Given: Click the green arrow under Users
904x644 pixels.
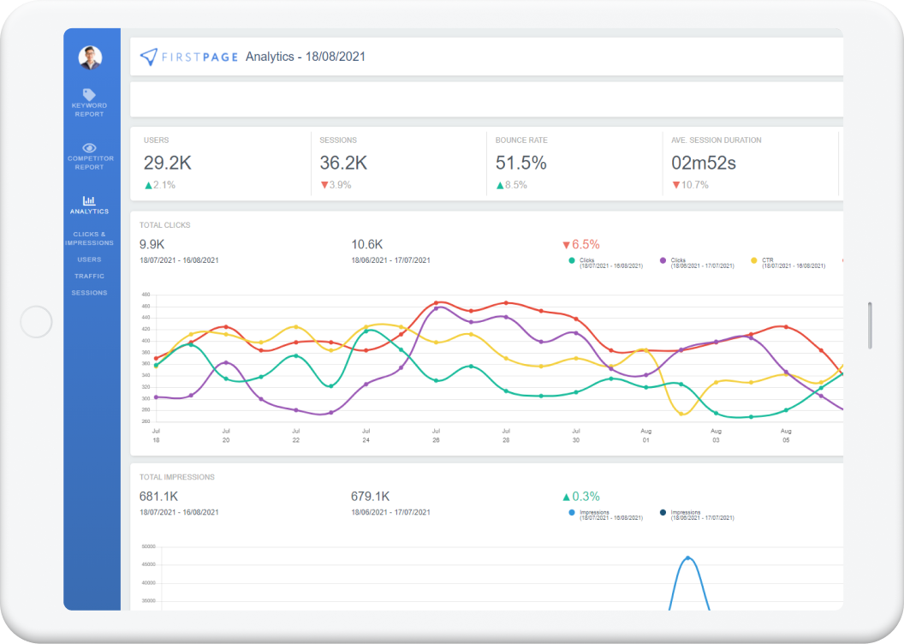Looking at the screenshot, I should coord(148,185).
